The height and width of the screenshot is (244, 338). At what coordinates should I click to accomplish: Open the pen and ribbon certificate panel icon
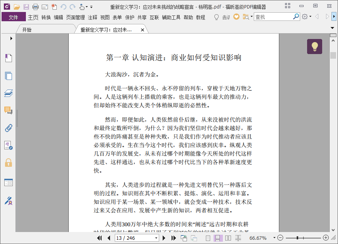click(x=8, y=200)
